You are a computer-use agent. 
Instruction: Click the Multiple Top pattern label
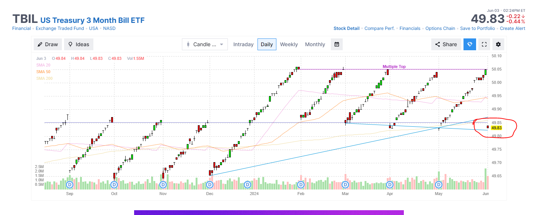(x=394, y=67)
